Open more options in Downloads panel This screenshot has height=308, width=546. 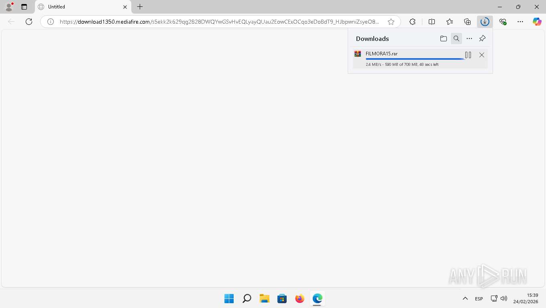click(x=469, y=38)
